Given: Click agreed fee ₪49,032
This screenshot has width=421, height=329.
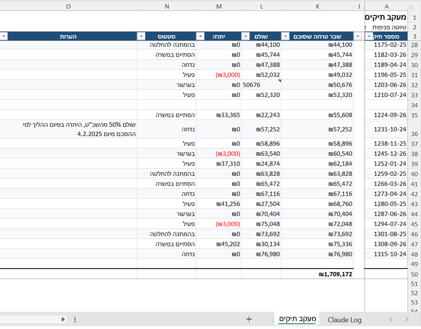Looking at the screenshot, I should tap(318, 75).
